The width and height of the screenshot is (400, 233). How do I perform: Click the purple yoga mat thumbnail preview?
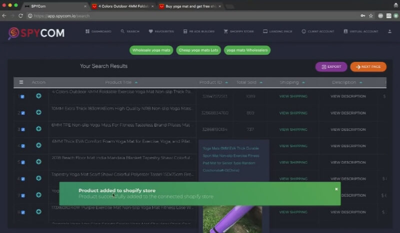[232, 219]
